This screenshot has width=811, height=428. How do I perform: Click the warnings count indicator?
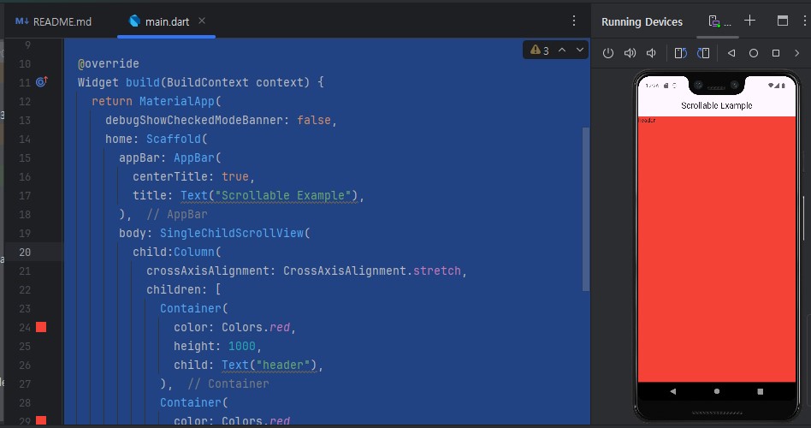540,51
